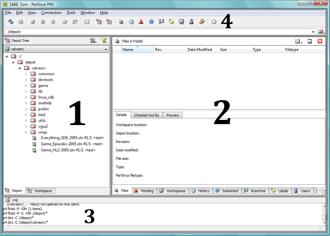Click the gray Stop operation toolbar icon
Screen dimensions: 330x236
[214, 22]
